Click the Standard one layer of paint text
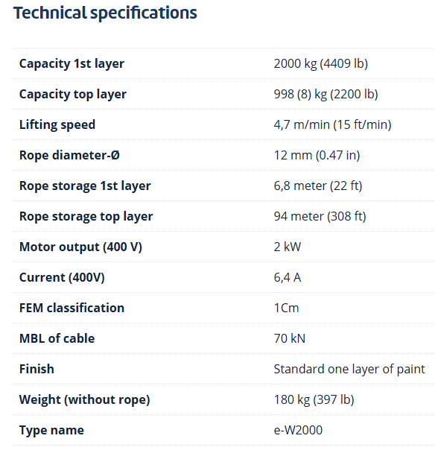 click(x=349, y=369)
